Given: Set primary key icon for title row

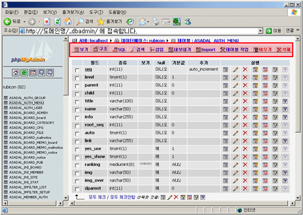Looking at the screenshot, I should [x=255, y=101].
